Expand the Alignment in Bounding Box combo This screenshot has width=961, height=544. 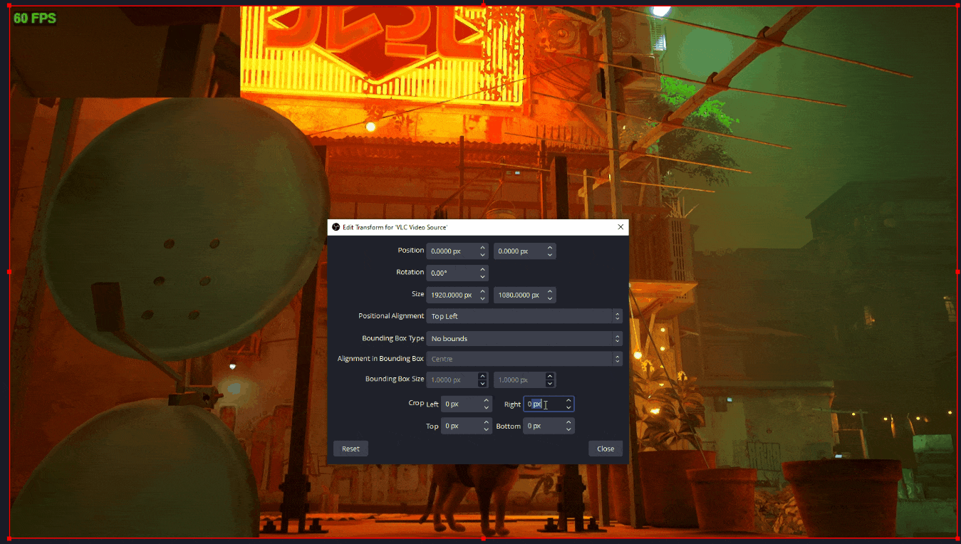pos(524,359)
